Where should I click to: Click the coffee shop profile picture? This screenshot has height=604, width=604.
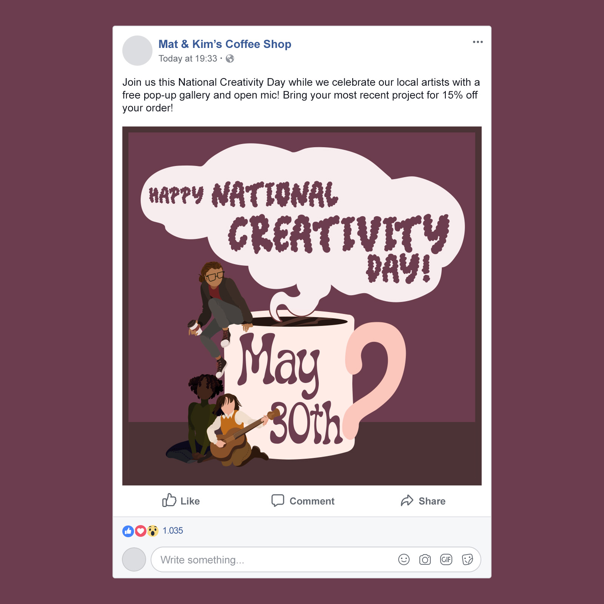click(137, 51)
